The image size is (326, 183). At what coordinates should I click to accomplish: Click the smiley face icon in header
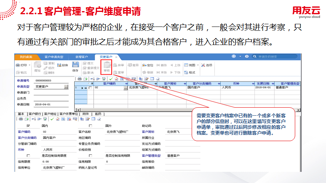234,56
